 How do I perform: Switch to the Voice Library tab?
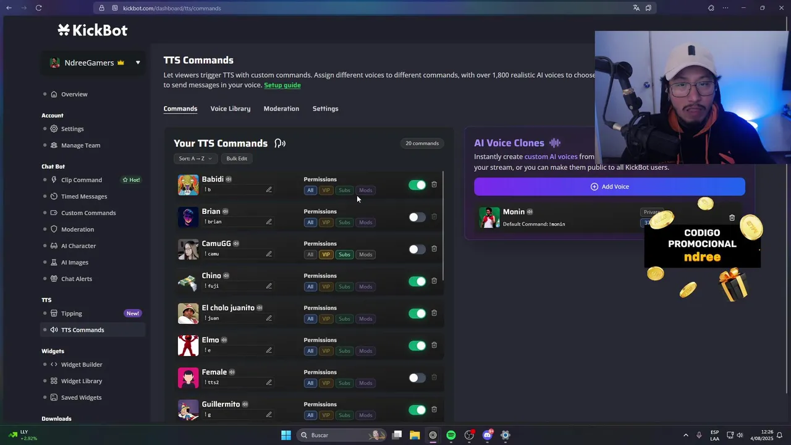coord(231,109)
